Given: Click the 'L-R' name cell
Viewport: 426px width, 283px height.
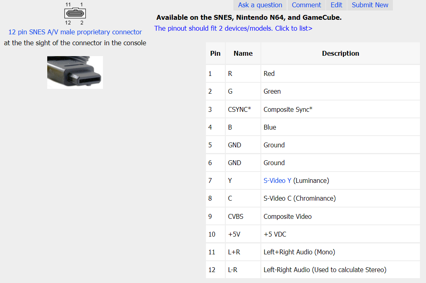Looking at the screenshot, I should pyautogui.click(x=243, y=270).
